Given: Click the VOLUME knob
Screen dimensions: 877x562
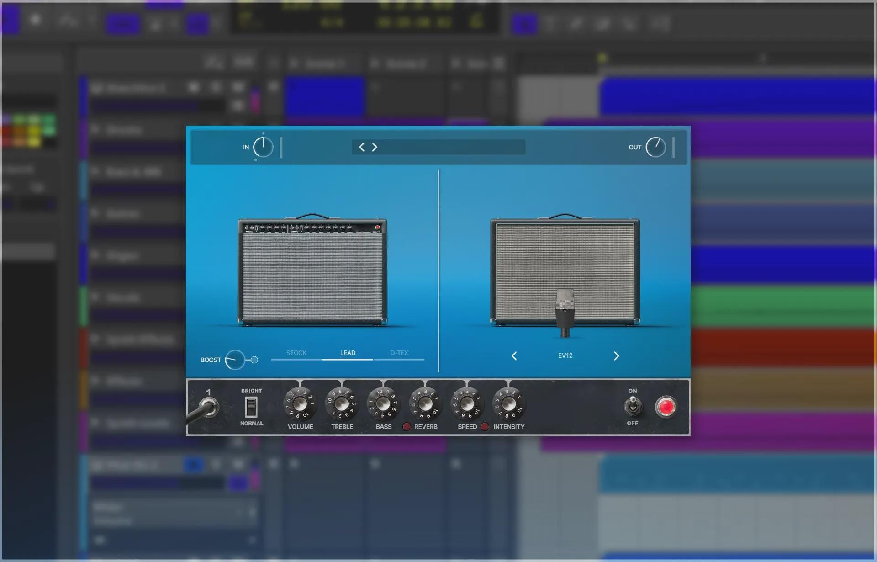Looking at the screenshot, I should coord(300,404).
